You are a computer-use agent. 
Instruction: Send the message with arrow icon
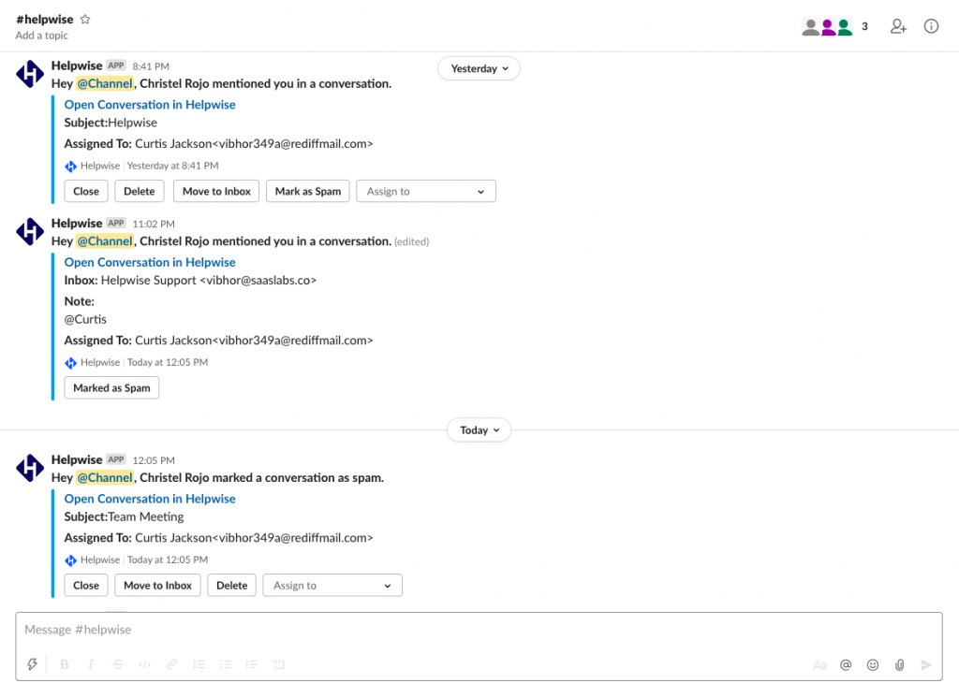point(926,664)
